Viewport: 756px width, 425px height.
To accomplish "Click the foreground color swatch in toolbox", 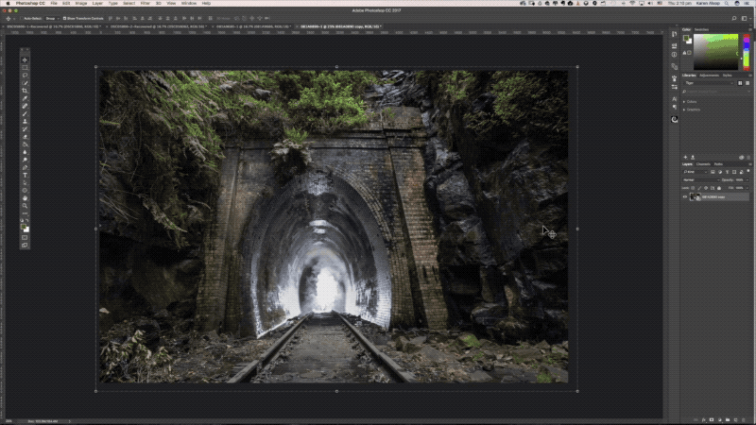I will (x=23, y=227).
